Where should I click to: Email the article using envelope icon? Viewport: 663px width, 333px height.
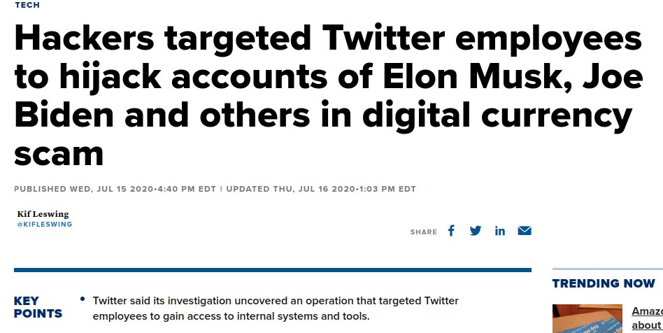[x=525, y=231]
